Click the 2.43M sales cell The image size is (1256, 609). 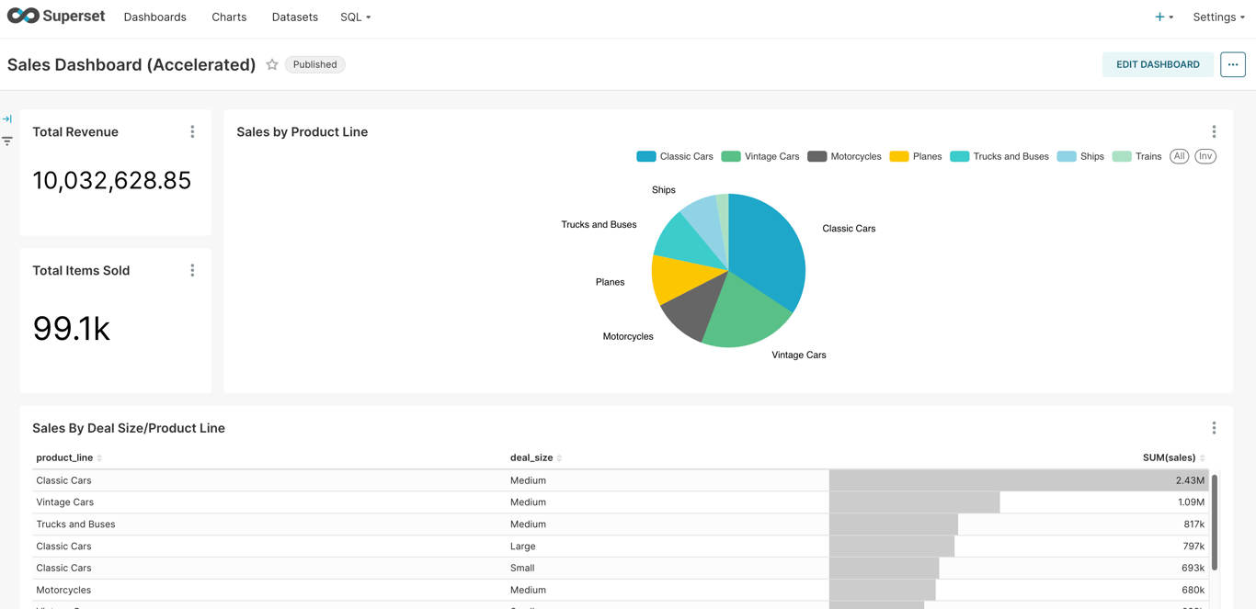(x=1019, y=480)
